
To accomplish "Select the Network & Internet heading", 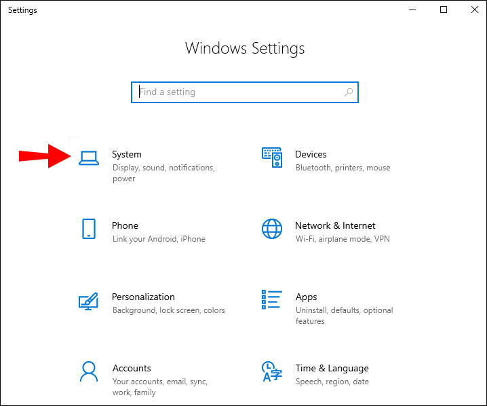I will pos(335,225).
